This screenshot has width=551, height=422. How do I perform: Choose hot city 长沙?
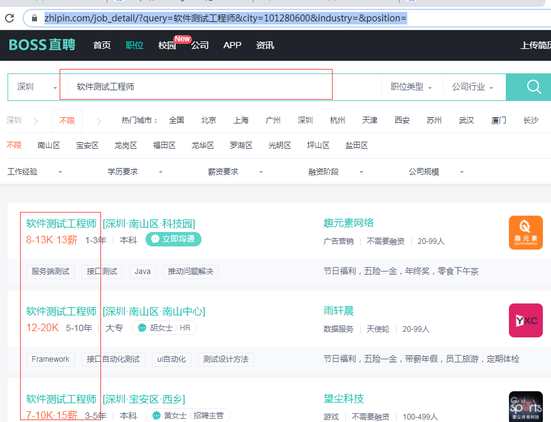coord(531,120)
